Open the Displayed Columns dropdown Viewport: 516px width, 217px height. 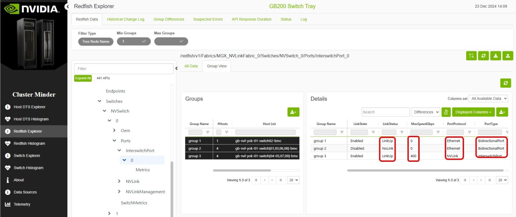click(x=473, y=112)
